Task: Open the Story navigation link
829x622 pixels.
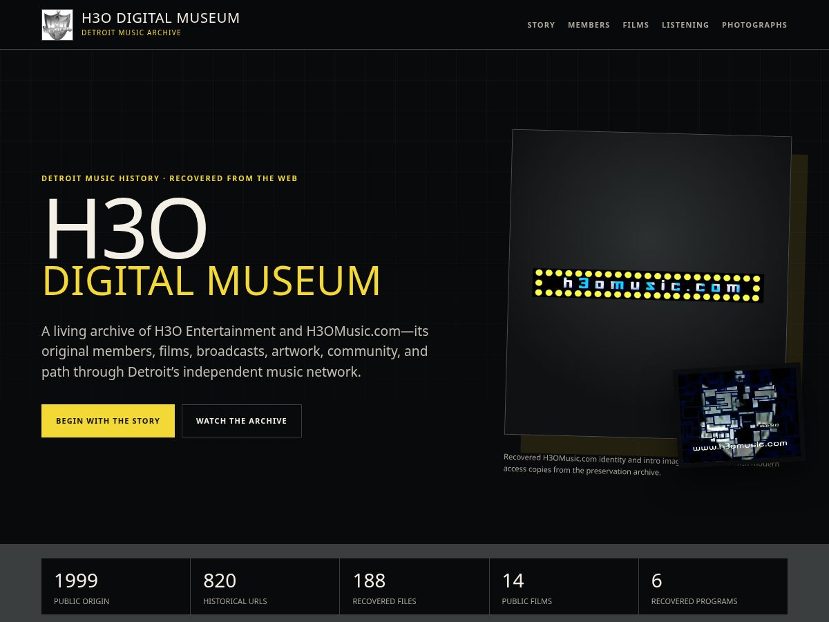Action: [541, 25]
